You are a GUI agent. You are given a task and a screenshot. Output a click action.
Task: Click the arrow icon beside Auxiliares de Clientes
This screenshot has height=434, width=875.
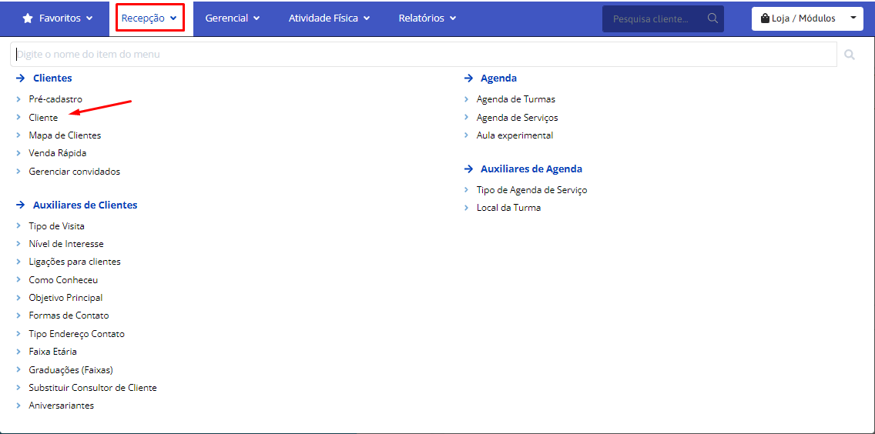[21, 205]
